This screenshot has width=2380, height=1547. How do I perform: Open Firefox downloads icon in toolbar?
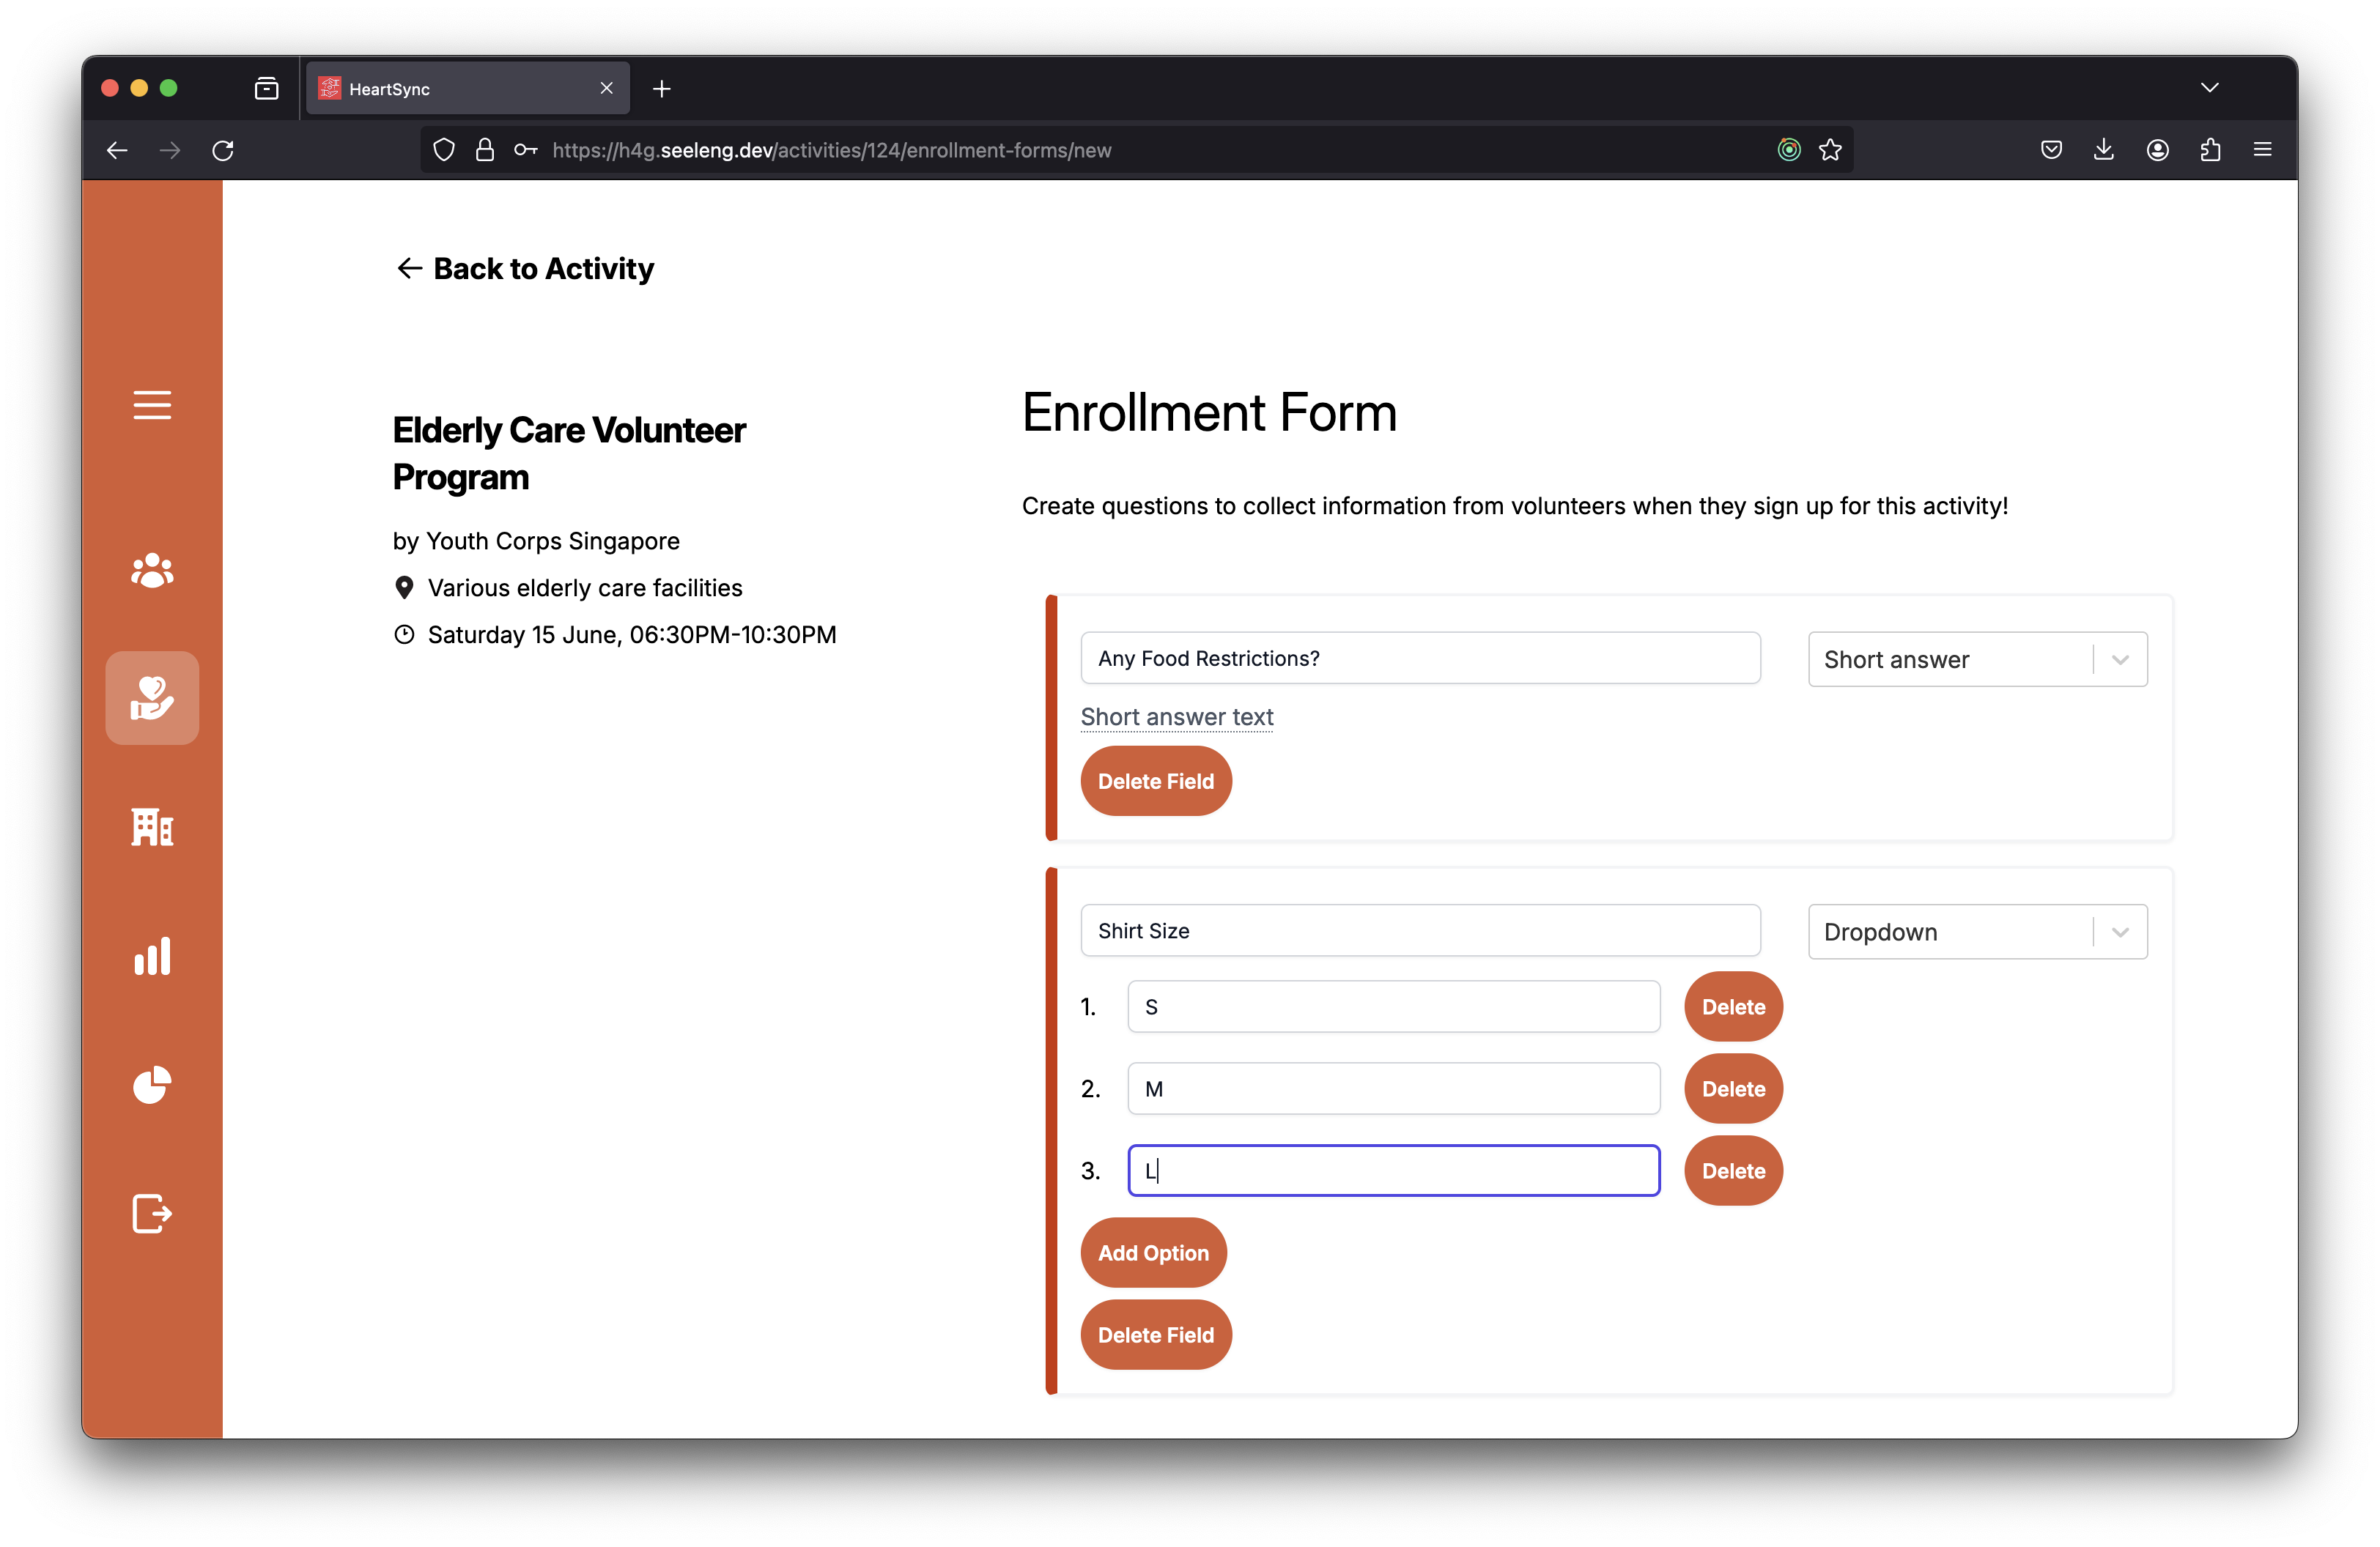(2104, 150)
